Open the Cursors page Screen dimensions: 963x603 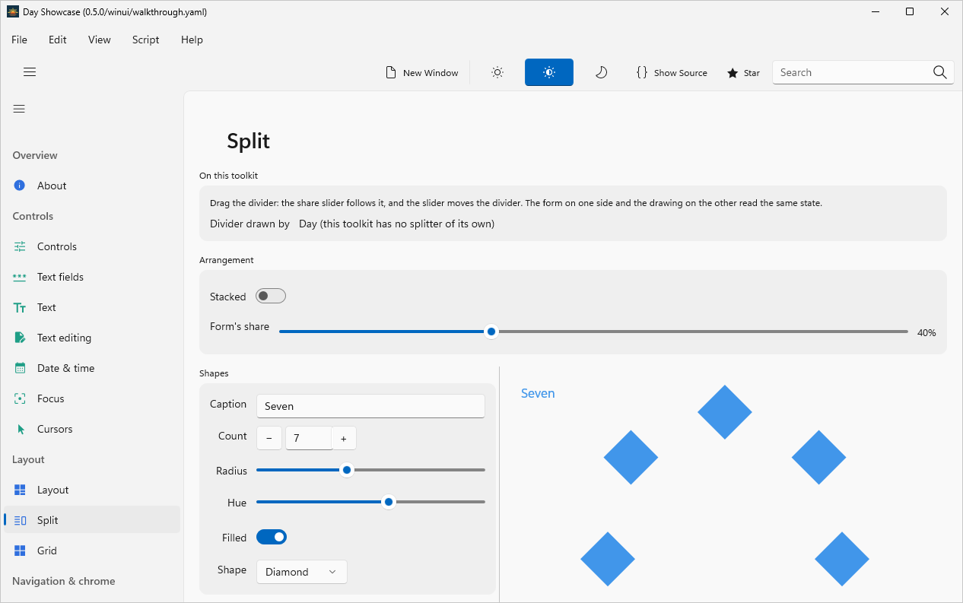click(92, 429)
